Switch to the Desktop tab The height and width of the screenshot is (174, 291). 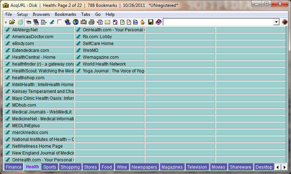(x=264, y=167)
